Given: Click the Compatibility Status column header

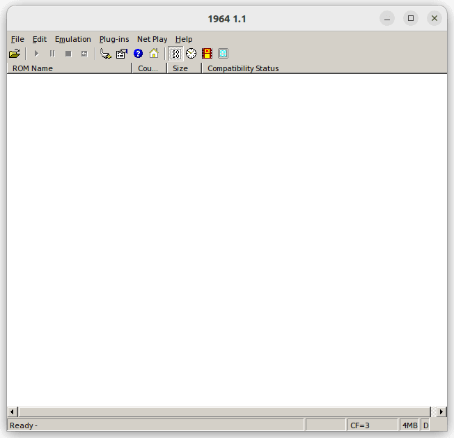Looking at the screenshot, I should click(324, 68).
